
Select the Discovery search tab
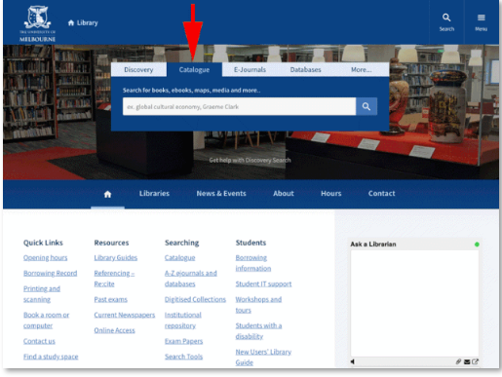tap(138, 70)
